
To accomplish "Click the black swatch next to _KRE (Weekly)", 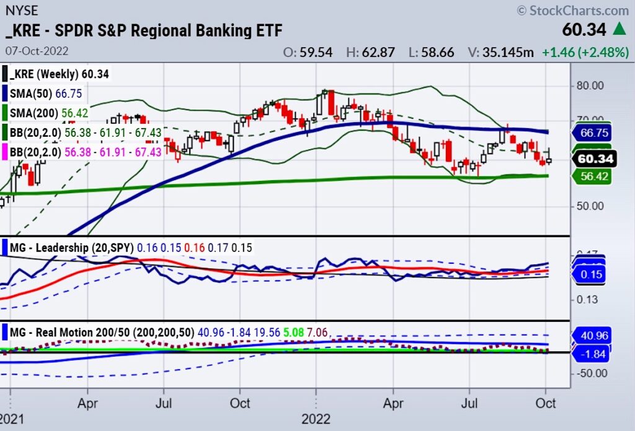I will (4, 74).
